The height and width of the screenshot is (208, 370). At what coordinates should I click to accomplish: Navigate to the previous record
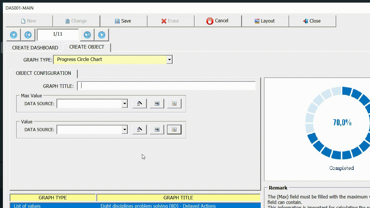[13, 35]
